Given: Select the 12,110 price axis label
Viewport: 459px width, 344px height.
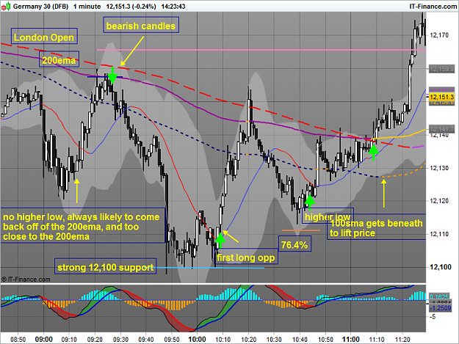Looking at the screenshot, I should (x=439, y=234).
